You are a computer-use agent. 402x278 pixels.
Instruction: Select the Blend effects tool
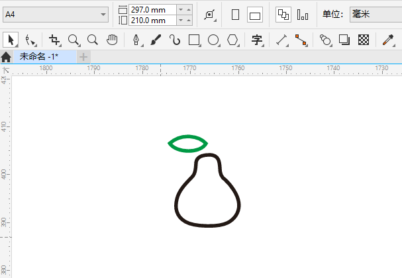coord(325,40)
